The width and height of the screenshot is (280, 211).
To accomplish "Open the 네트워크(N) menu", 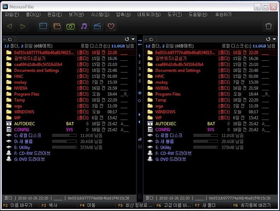I will [149, 14].
